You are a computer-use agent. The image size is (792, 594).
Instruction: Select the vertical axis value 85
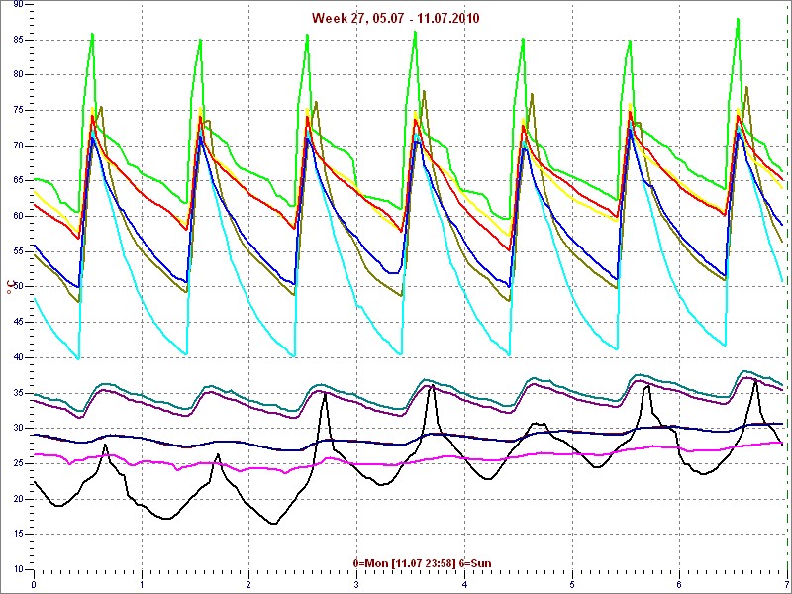(16, 40)
